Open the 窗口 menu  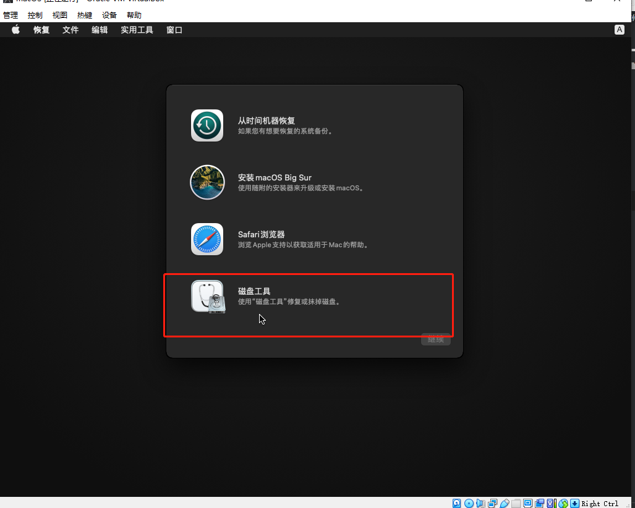pyautogui.click(x=174, y=30)
